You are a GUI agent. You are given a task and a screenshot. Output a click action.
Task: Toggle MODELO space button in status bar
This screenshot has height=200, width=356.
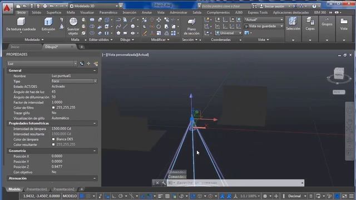coord(70,196)
